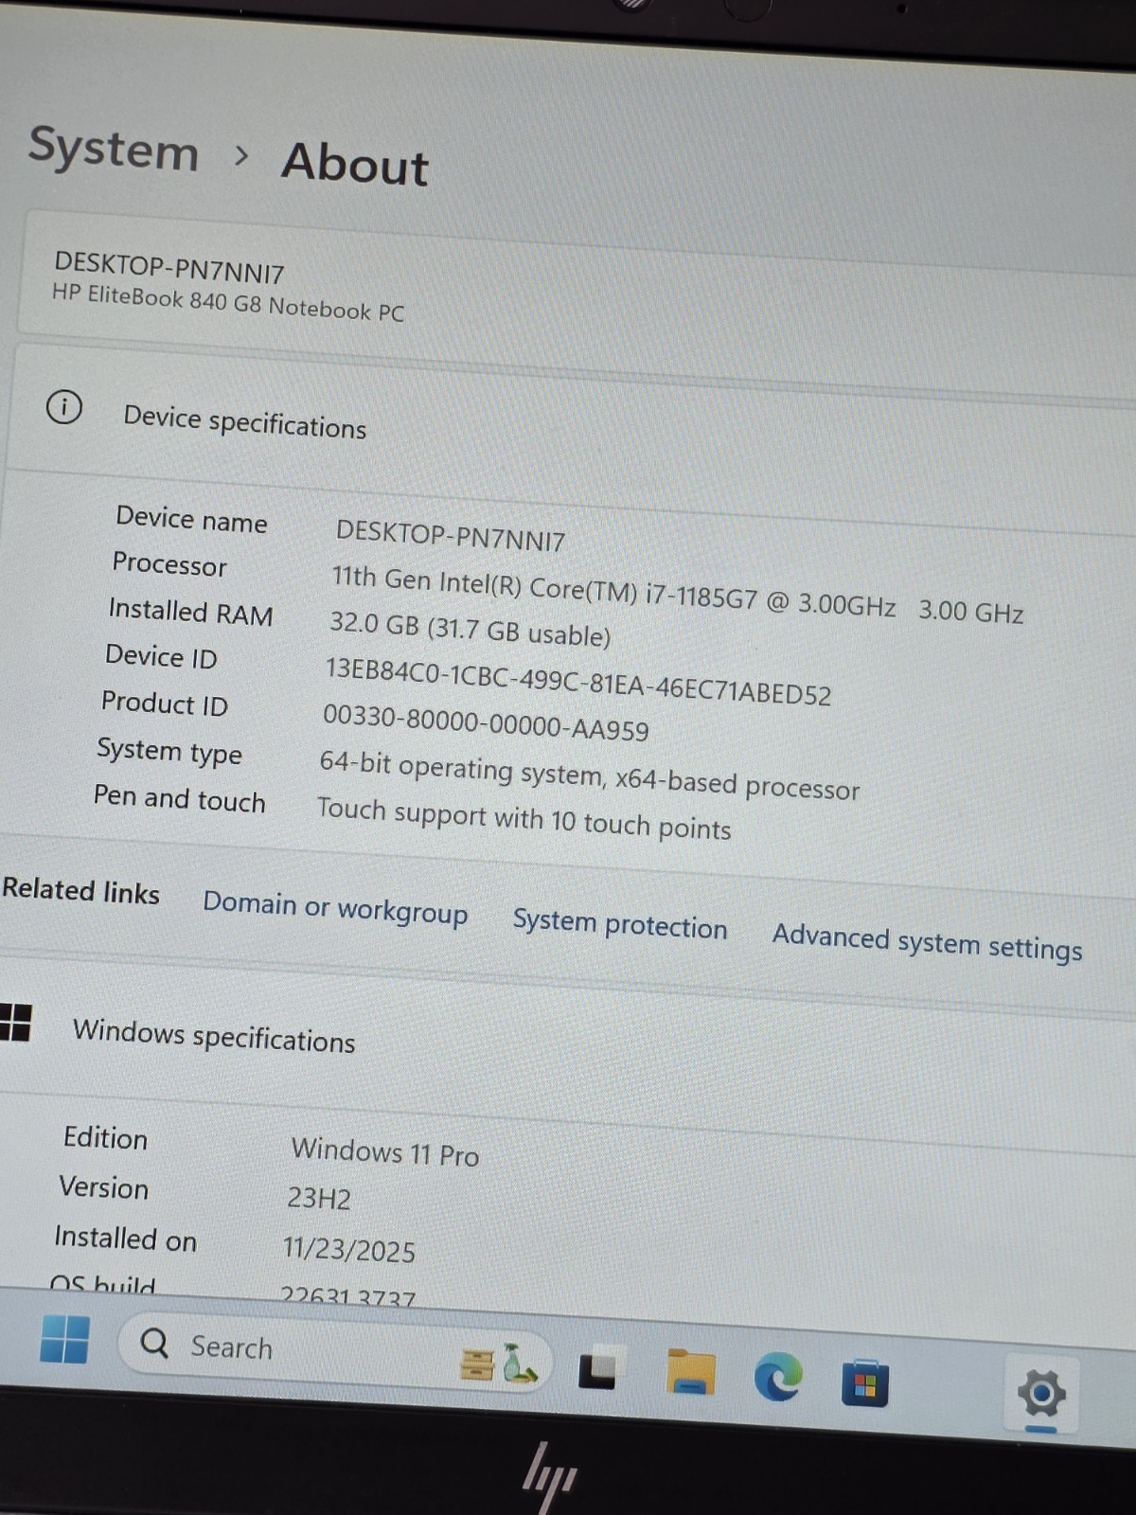Click the taskbar Search field
This screenshot has width=1136, height=1515.
pyautogui.click(x=333, y=1353)
